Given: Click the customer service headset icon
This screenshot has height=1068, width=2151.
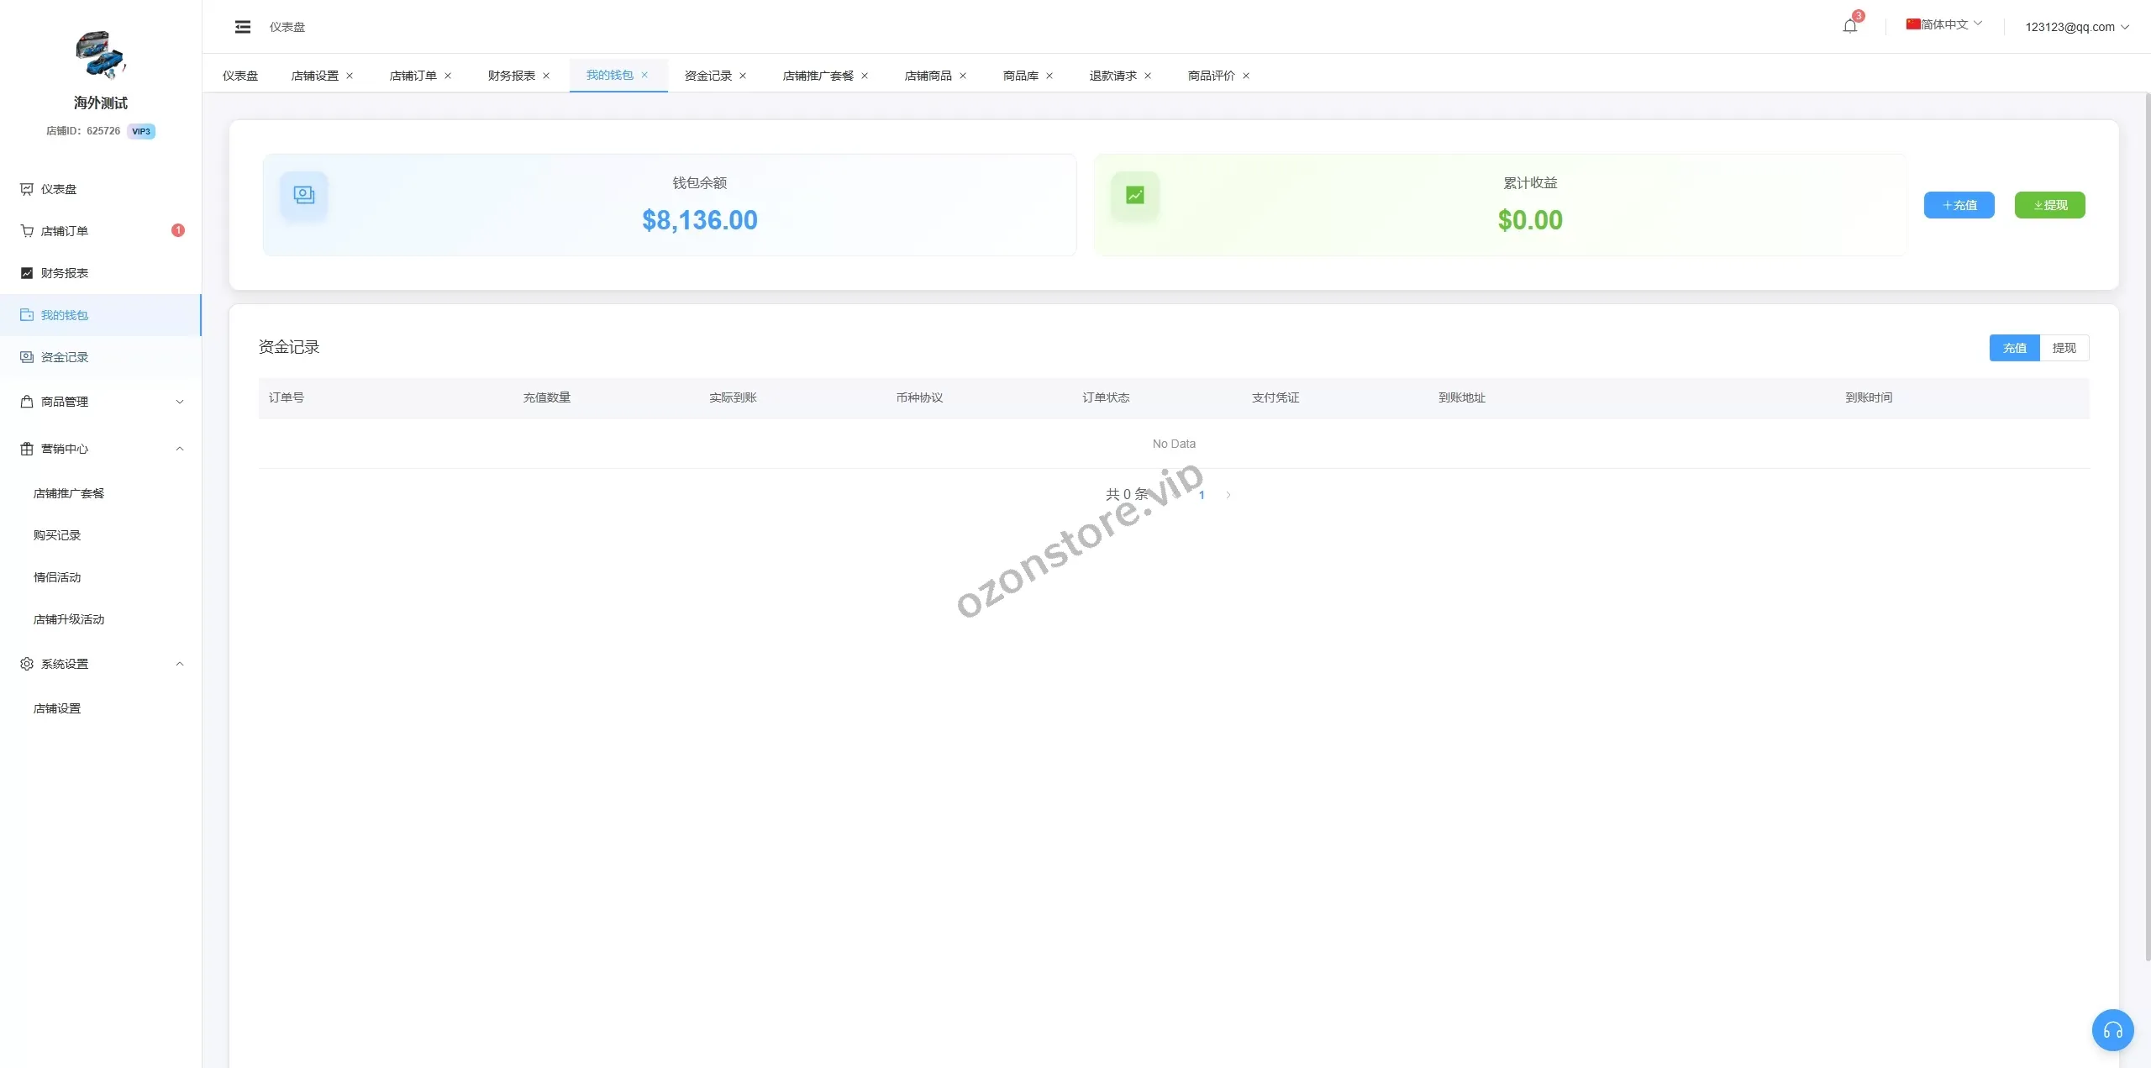Looking at the screenshot, I should coord(2112,1029).
